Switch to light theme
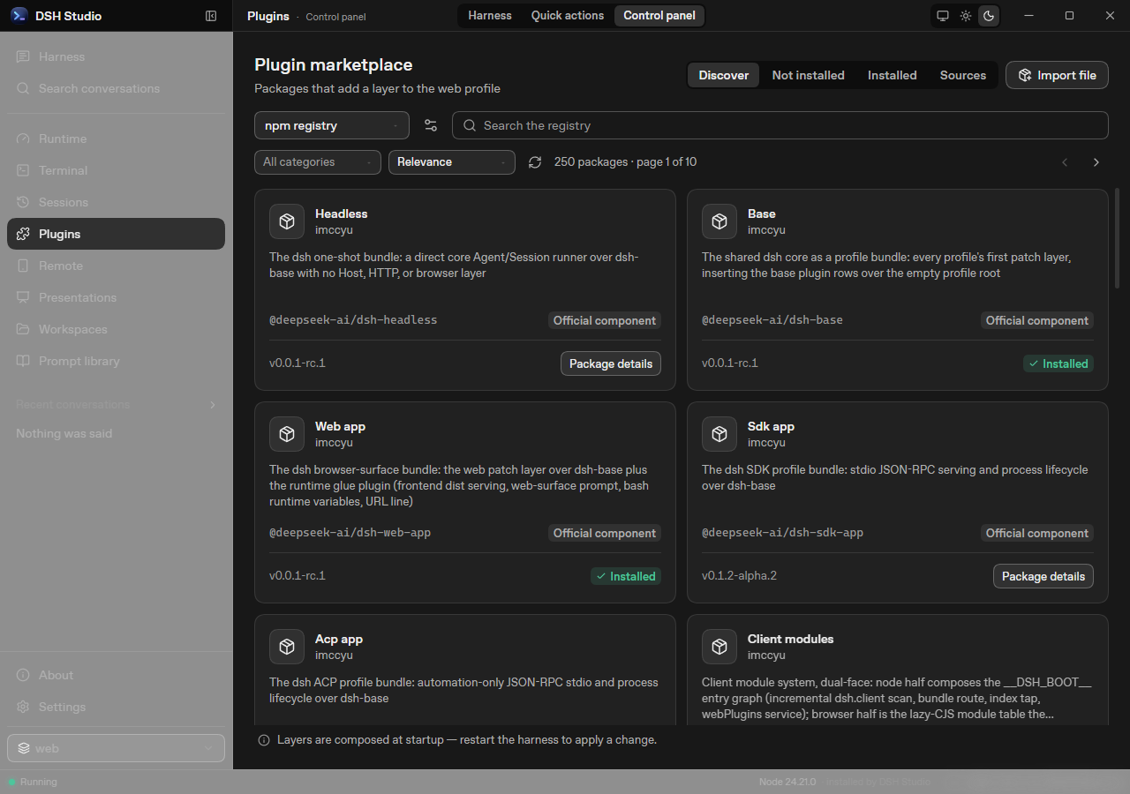 tap(966, 16)
